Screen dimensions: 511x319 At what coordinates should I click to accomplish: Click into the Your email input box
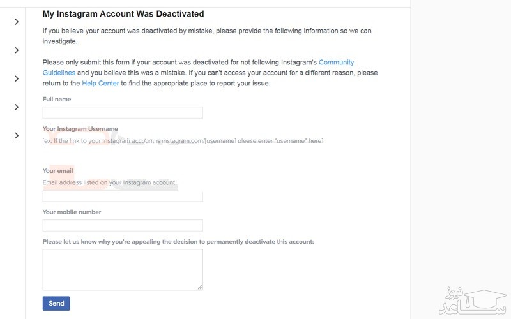(x=123, y=197)
